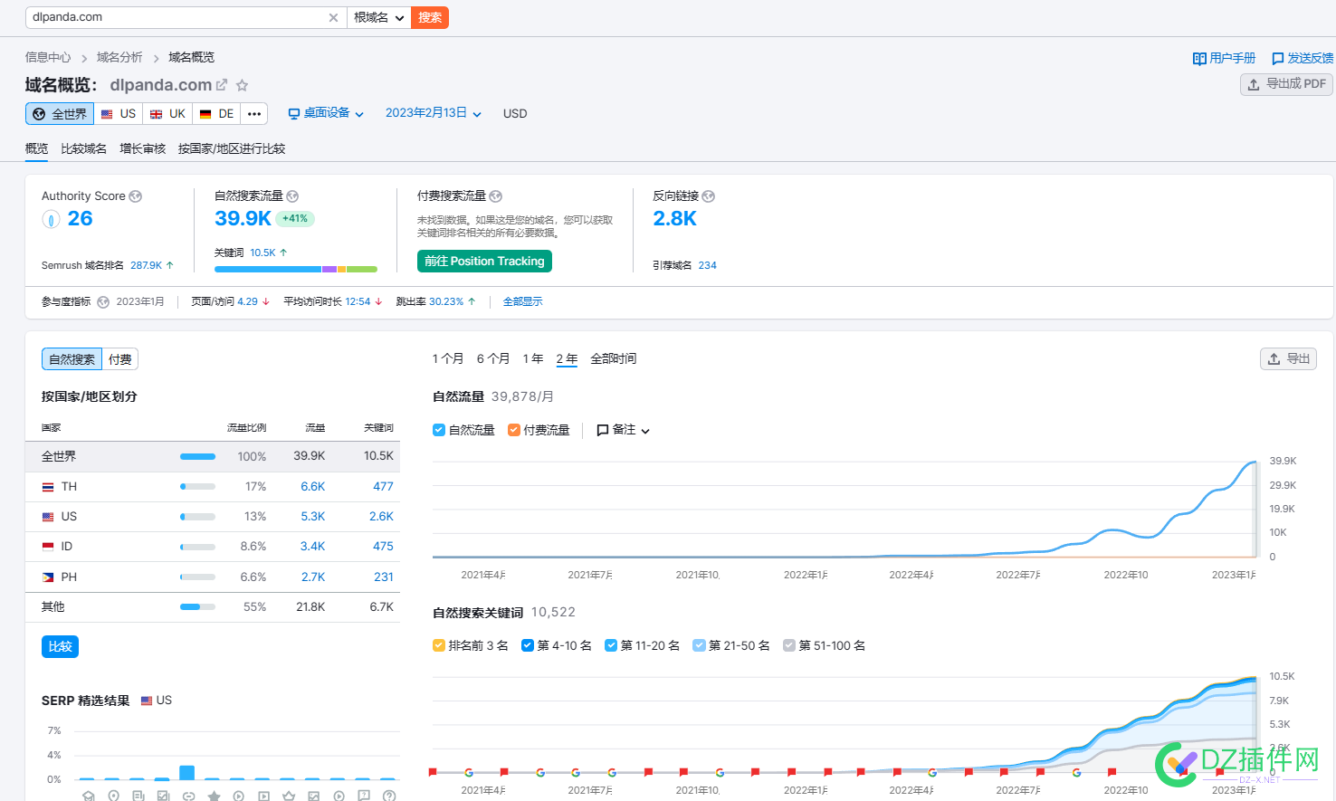Screen dimensions: 1336x801
Task: Open the 桌面设备 device dropdown
Action: [x=326, y=113]
